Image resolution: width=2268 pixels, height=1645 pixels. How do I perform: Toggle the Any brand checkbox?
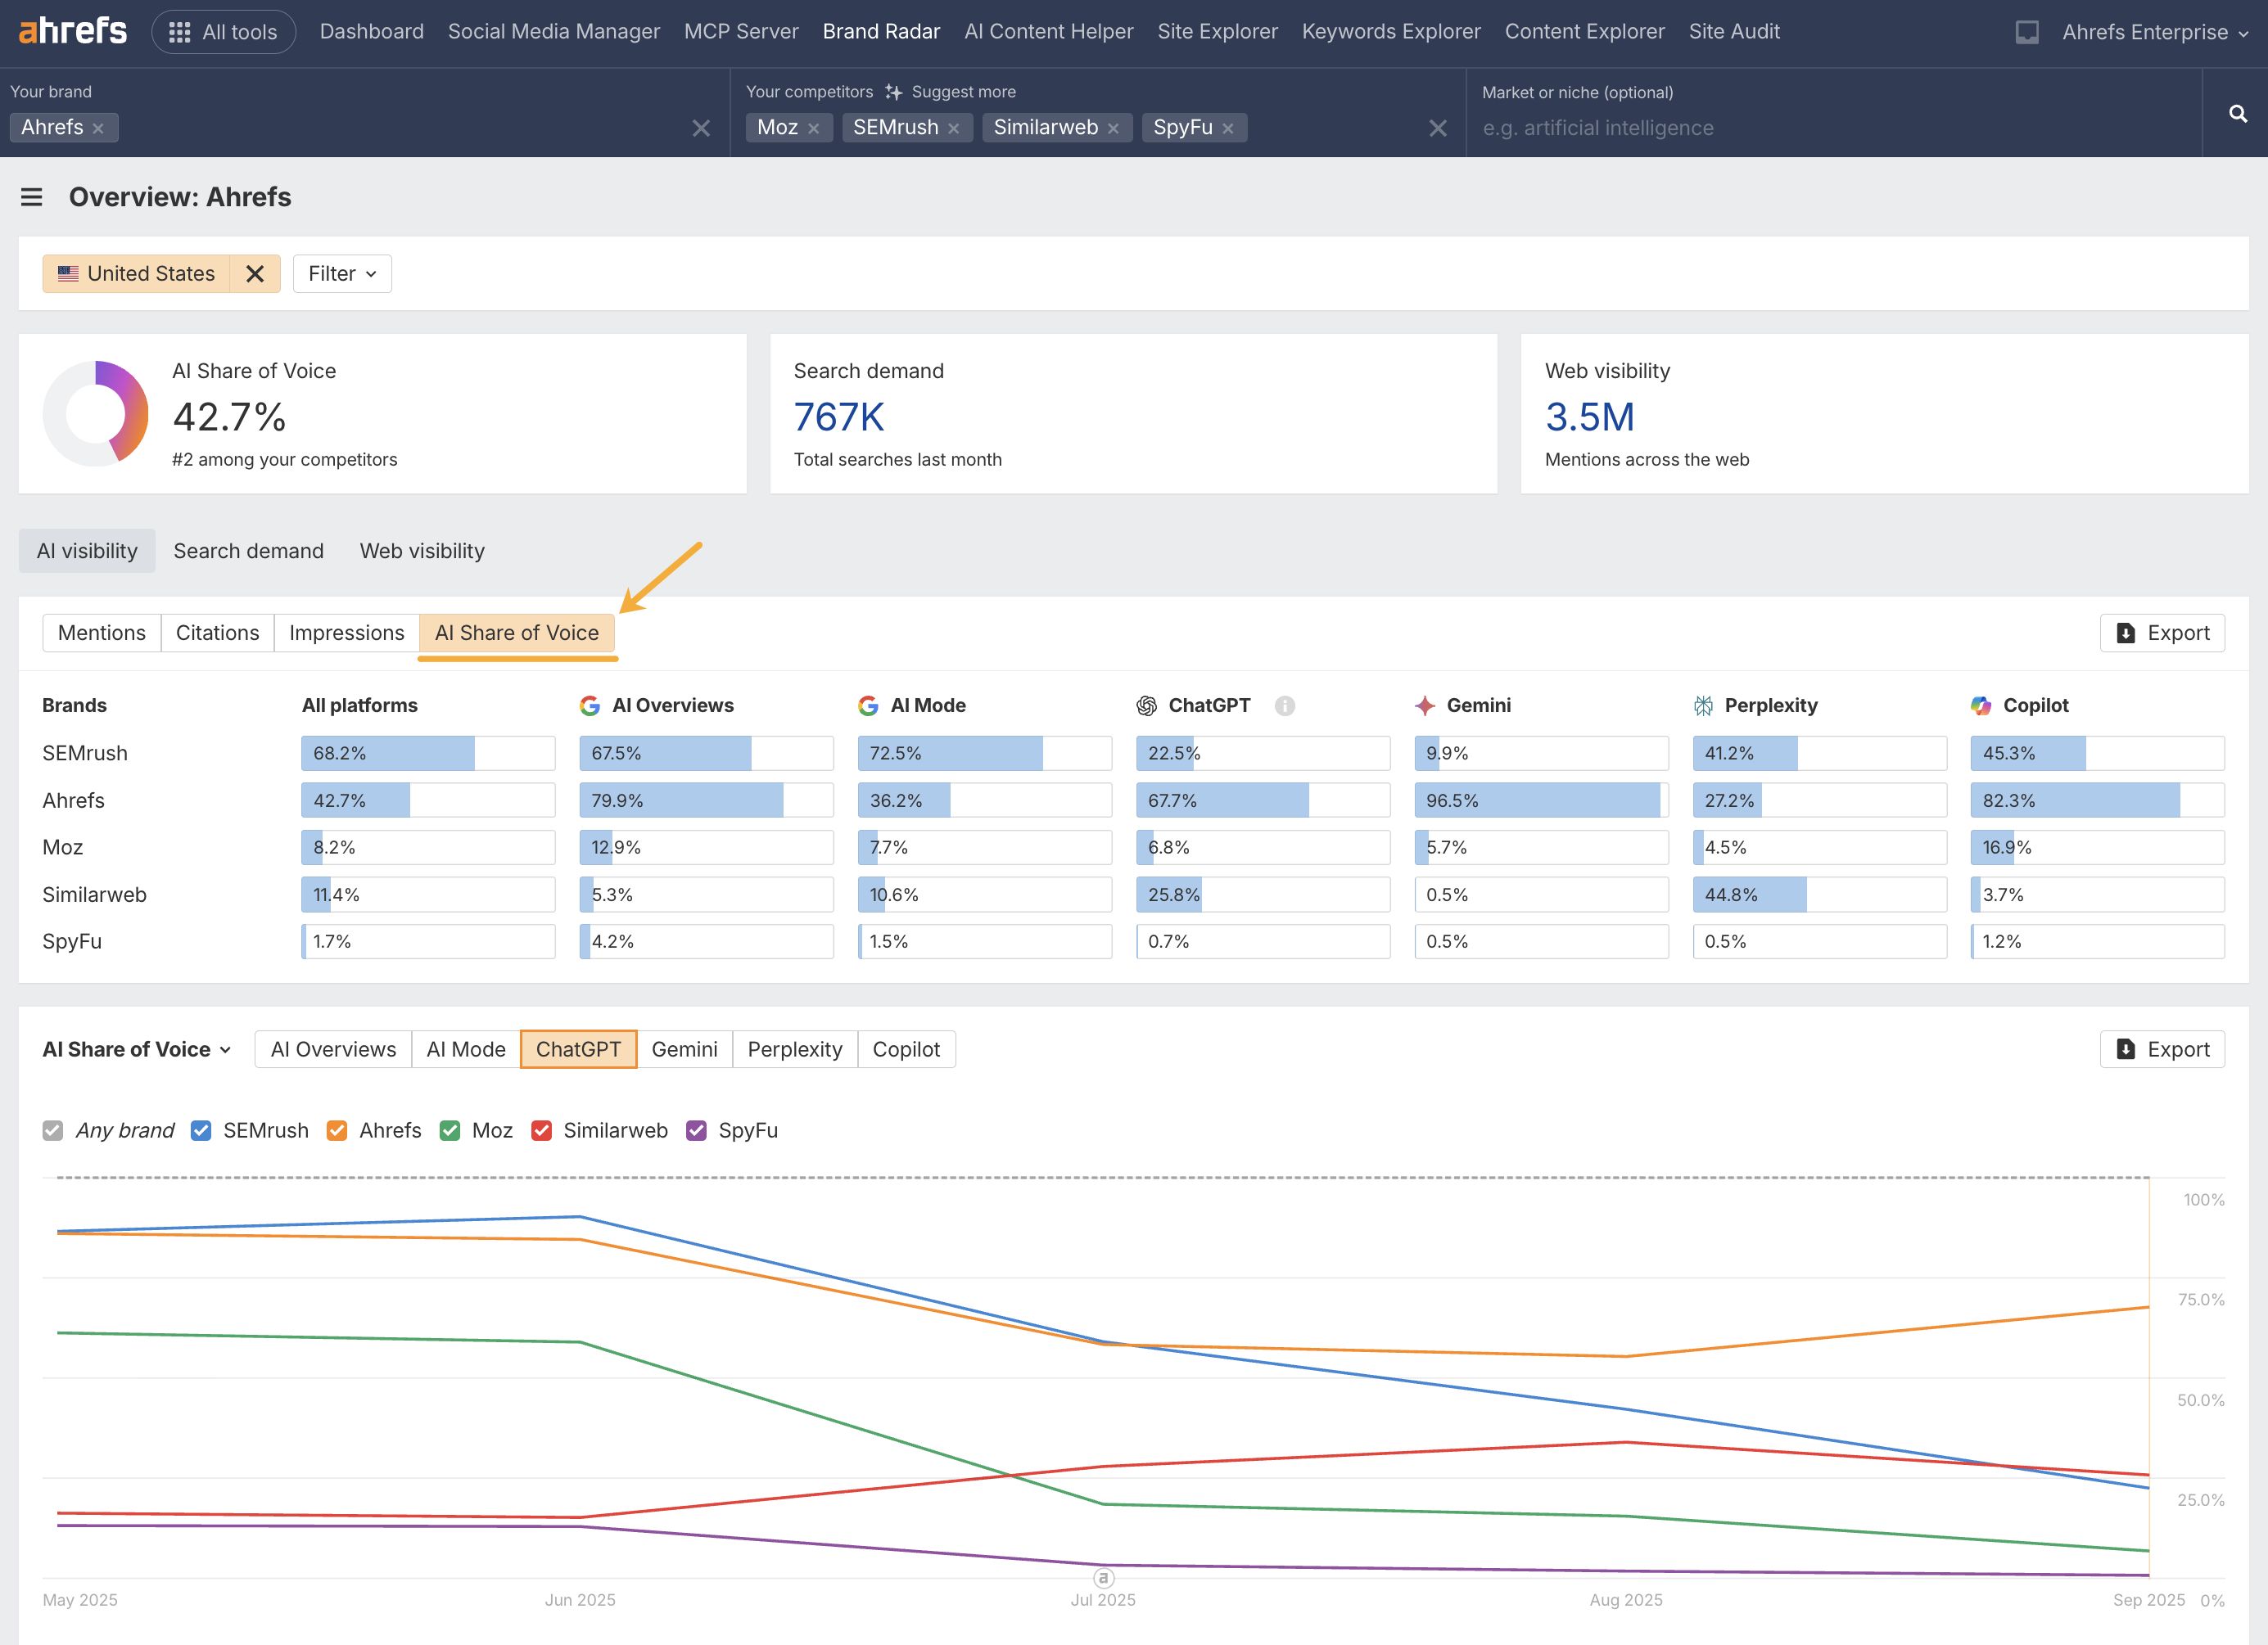(52, 1130)
